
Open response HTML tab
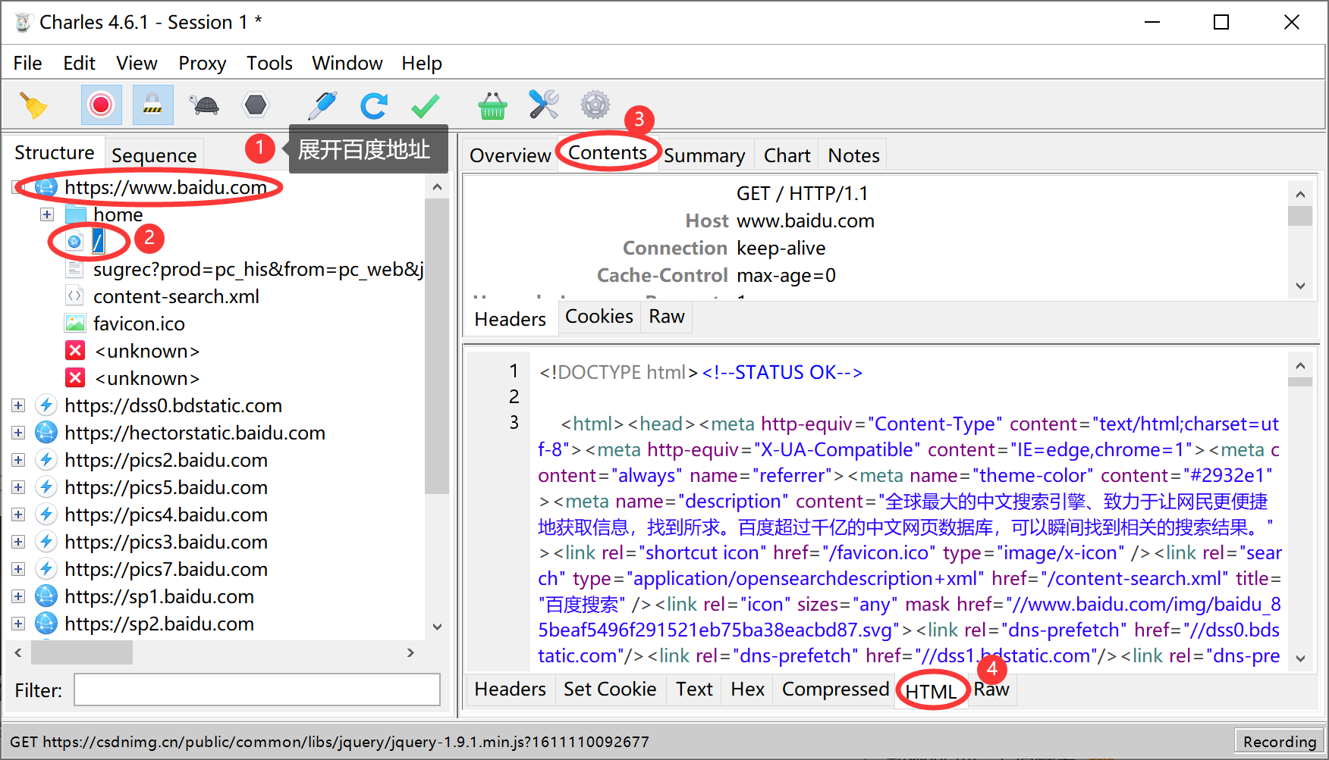pos(931,692)
